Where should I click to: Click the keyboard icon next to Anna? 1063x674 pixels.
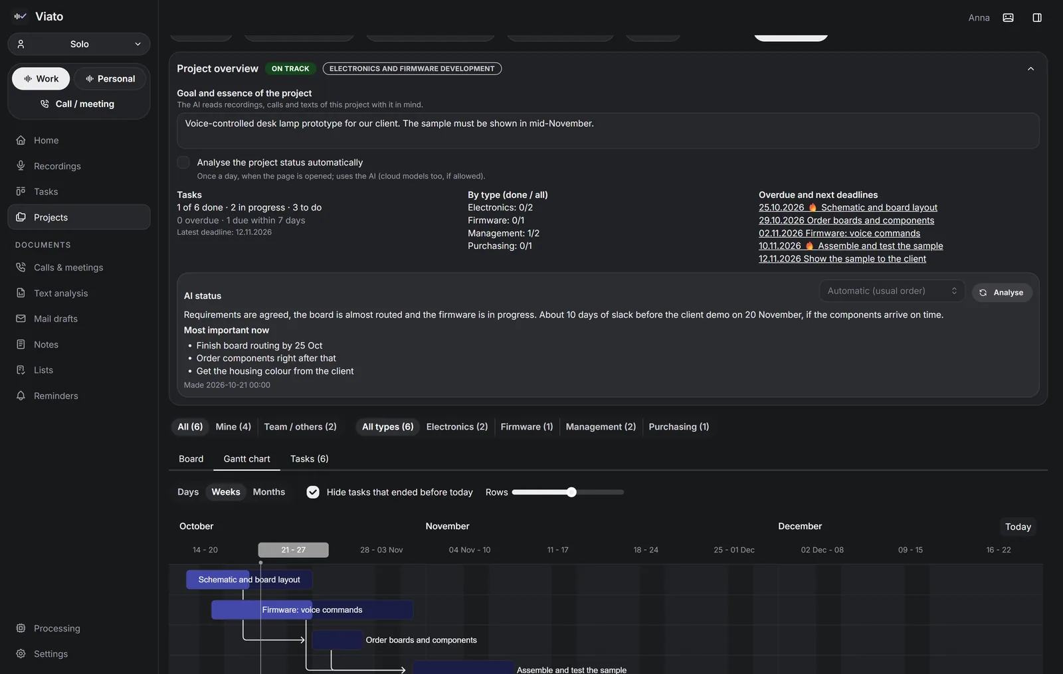coord(1008,18)
